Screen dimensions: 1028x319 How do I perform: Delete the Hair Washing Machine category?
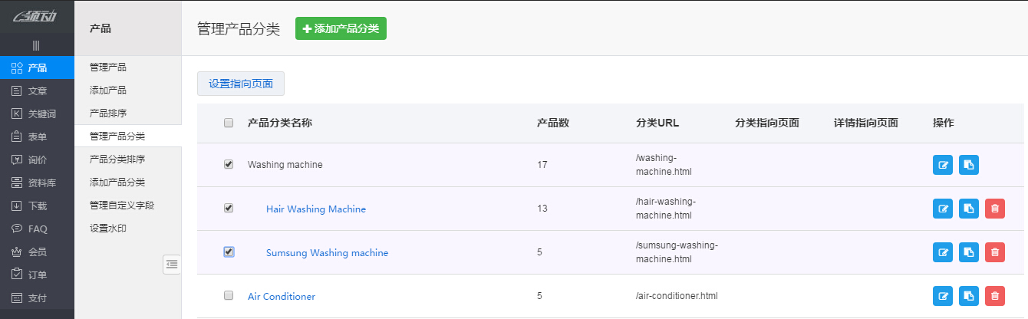coord(995,209)
